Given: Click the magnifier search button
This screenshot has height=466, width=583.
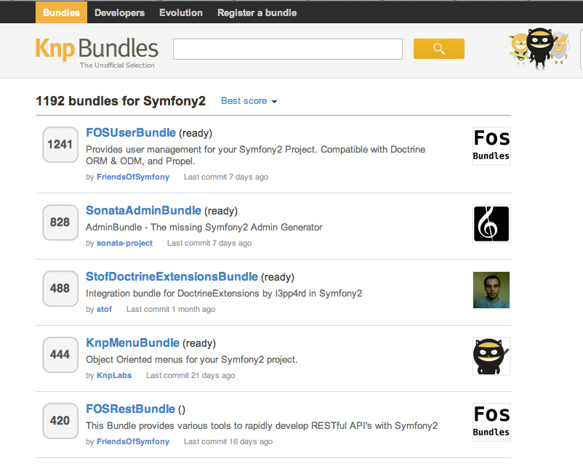Looking at the screenshot, I should [x=439, y=49].
